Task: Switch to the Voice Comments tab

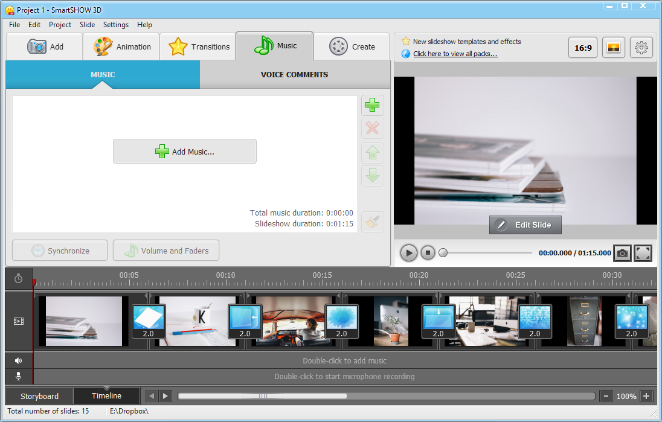Action: pos(294,75)
